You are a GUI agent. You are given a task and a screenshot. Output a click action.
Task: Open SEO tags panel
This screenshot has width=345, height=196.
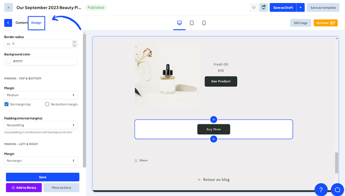pyautogui.click(x=301, y=23)
